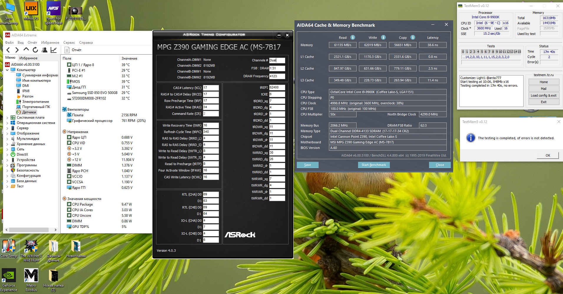563x294 pixels.
Task: Show info about the Read benchmark column
Action: click(353, 37)
